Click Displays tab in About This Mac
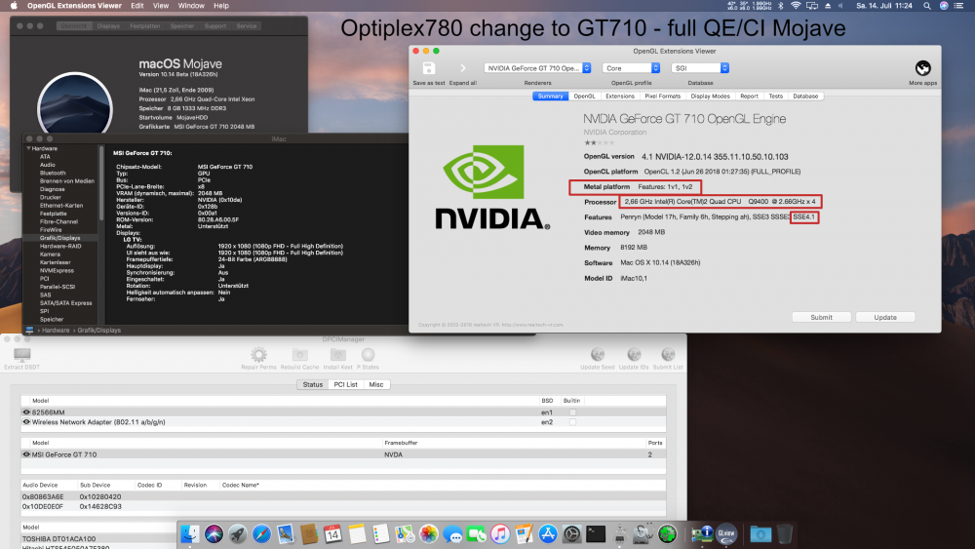975x549 pixels. click(108, 26)
